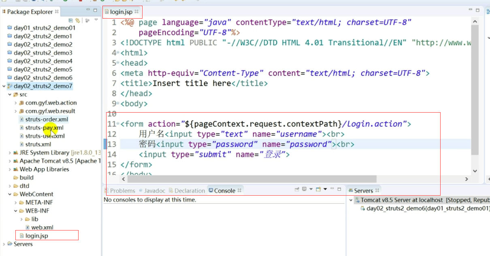Expand the Servers project in Package Explorer
Screen dimensions: 490x256
pos(4,244)
